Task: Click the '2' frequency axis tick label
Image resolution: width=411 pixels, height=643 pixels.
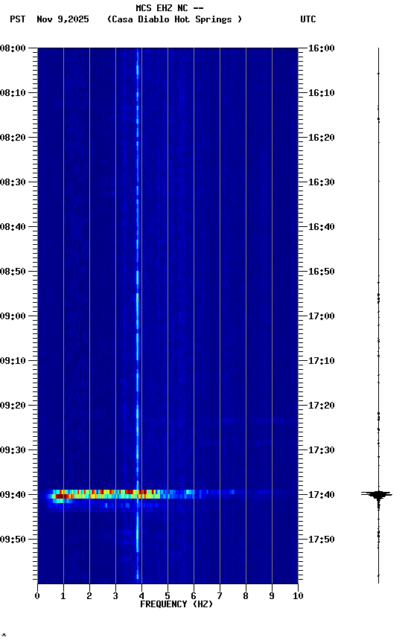Action: click(x=89, y=596)
